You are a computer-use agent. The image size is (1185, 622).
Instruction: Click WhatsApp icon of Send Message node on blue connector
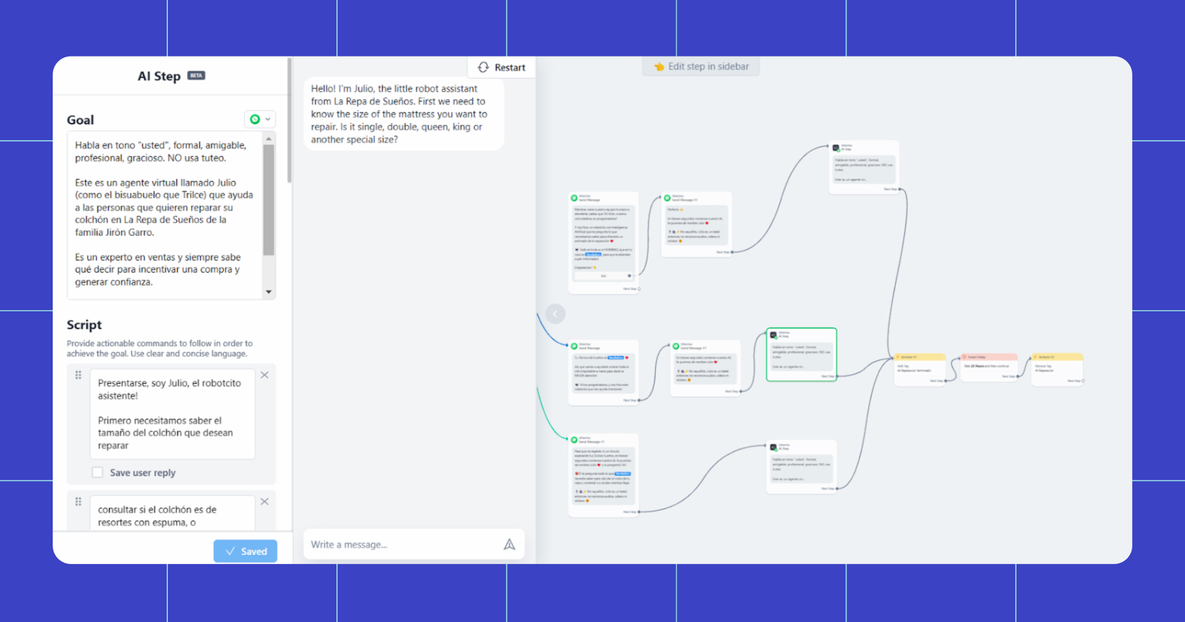pos(574,346)
